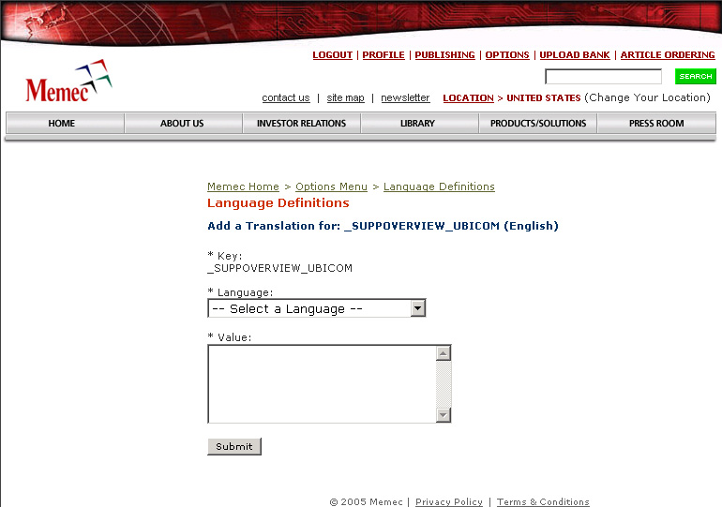Viewport: 722px width, 507px height.
Task: Go to Language Definitions breadcrumb
Action: (x=439, y=186)
